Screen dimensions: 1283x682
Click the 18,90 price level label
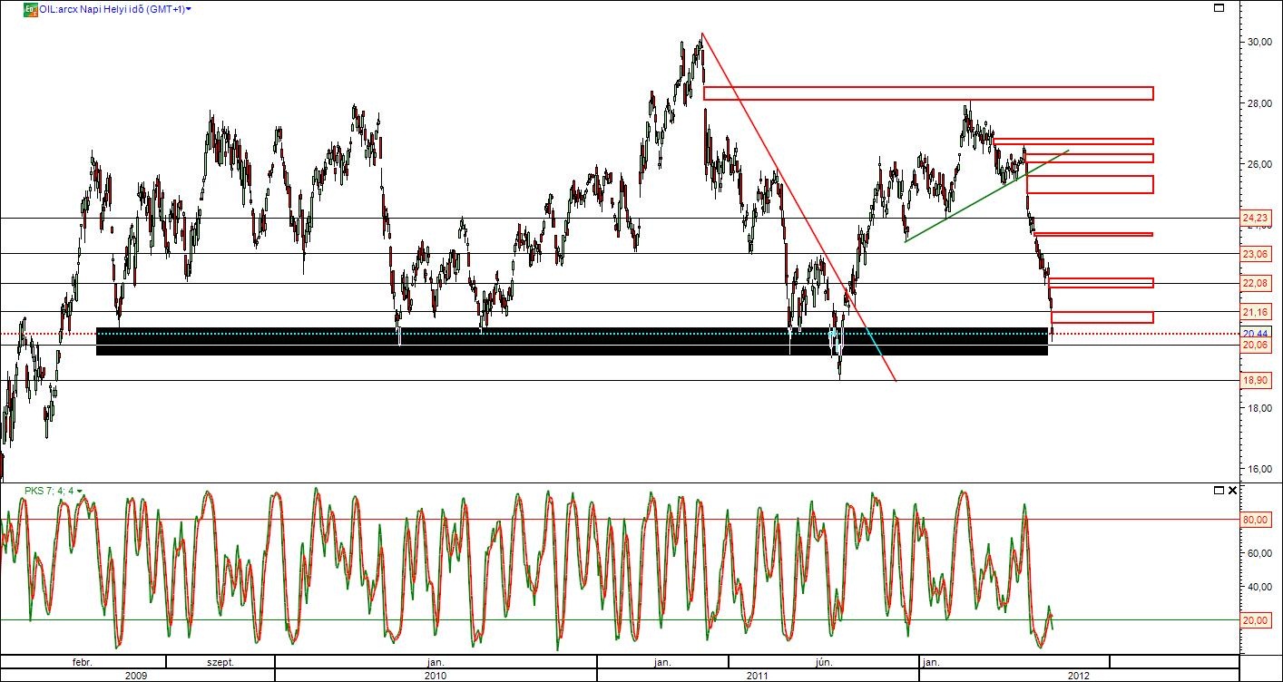[1257, 381]
